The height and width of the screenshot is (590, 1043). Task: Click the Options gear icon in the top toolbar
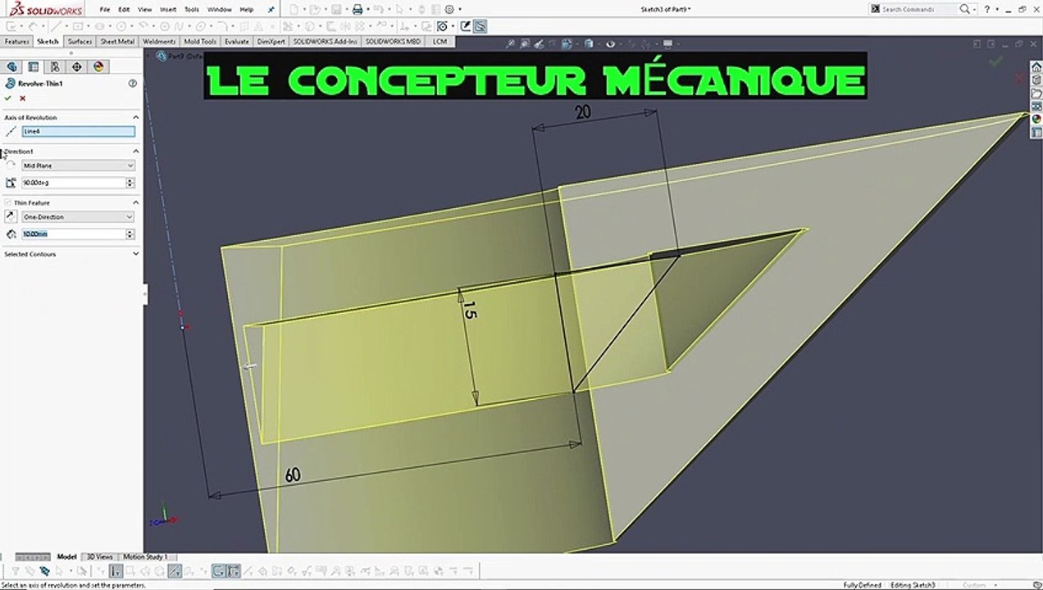point(448,10)
